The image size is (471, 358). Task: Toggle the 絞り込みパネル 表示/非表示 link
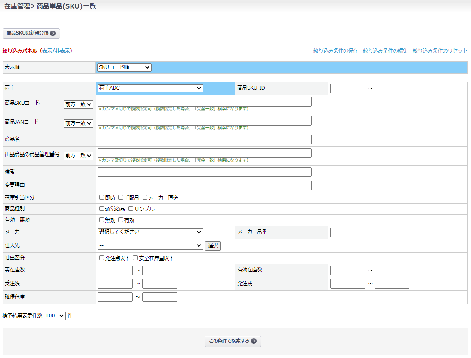pyautogui.click(x=56, y=51)
